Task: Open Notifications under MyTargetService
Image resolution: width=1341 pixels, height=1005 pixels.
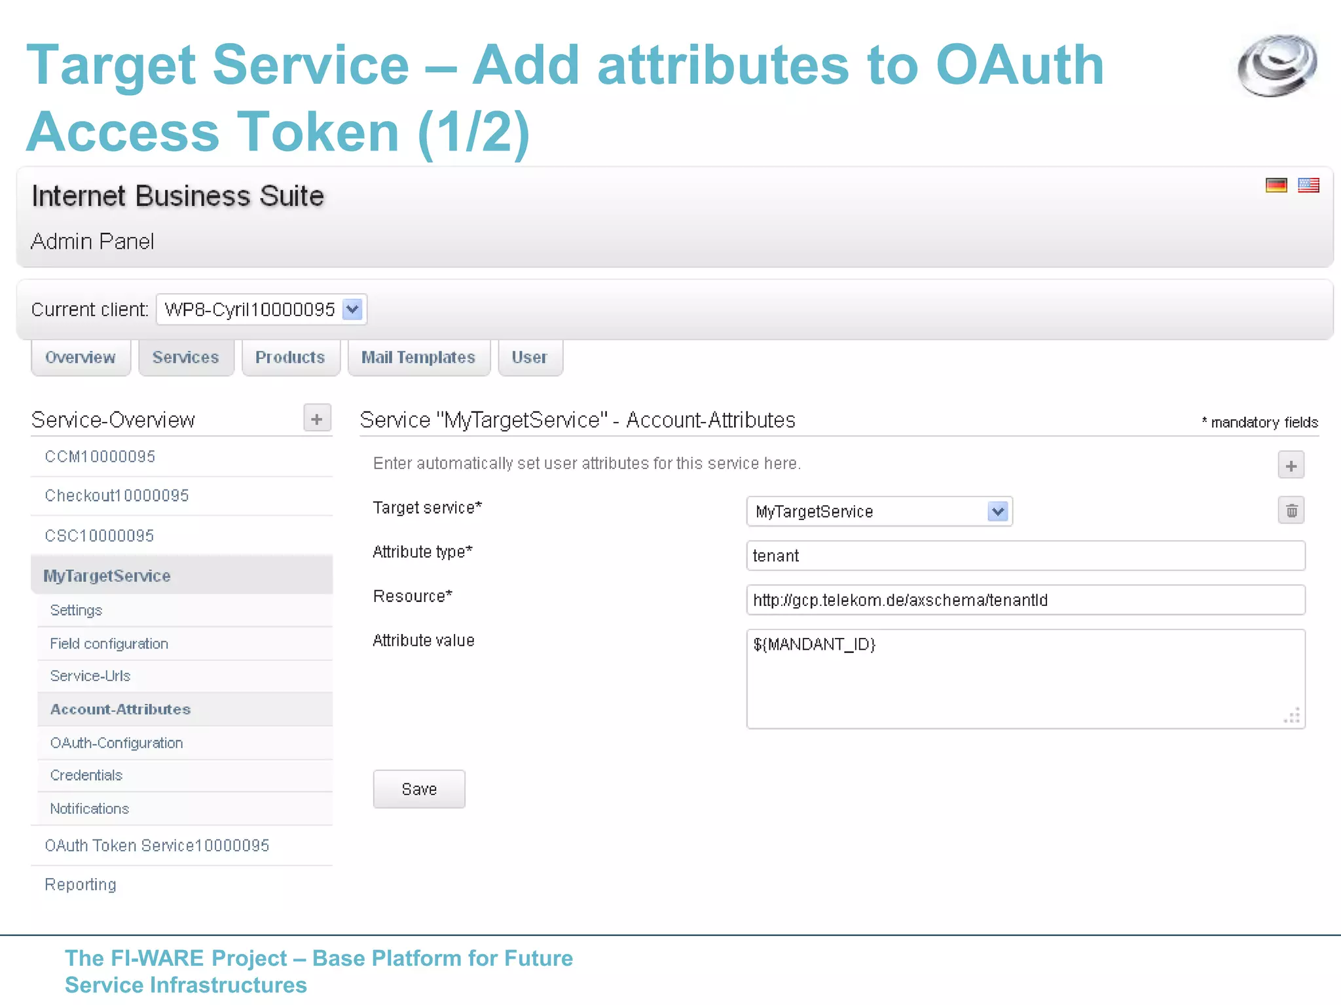Action: (x=185, y=809)
